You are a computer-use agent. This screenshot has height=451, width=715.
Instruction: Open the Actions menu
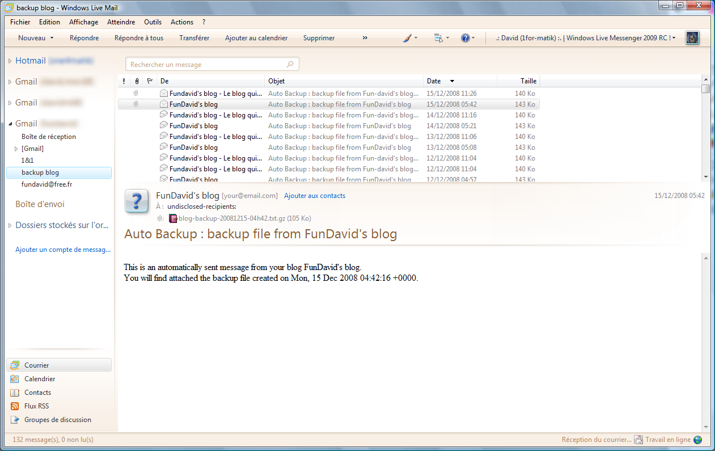click(x=182, y=22)
